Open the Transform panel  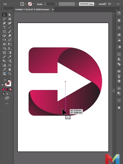click(119, 54)
